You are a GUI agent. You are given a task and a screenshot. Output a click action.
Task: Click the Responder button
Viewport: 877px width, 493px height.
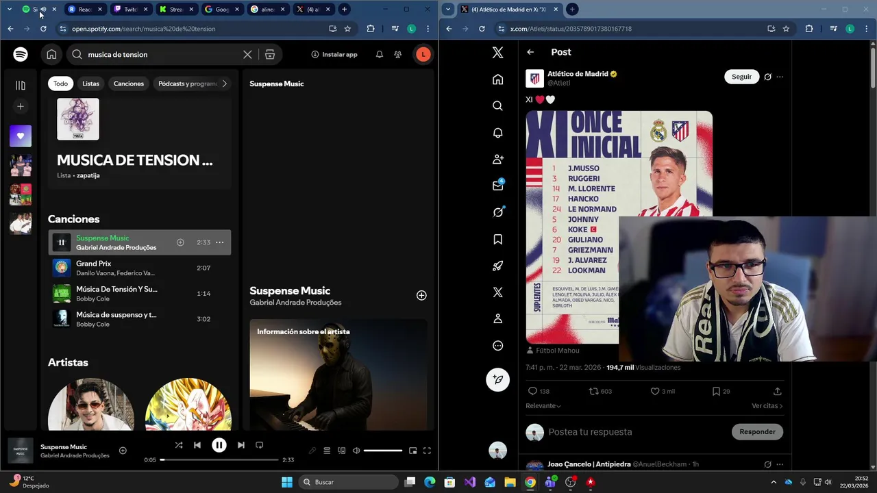757,431
